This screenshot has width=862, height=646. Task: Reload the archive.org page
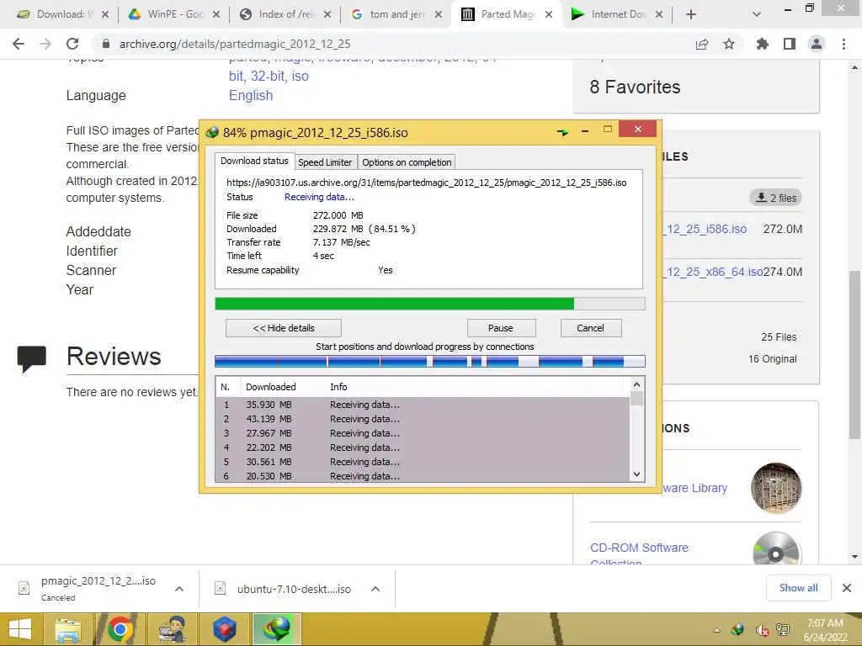72,44
